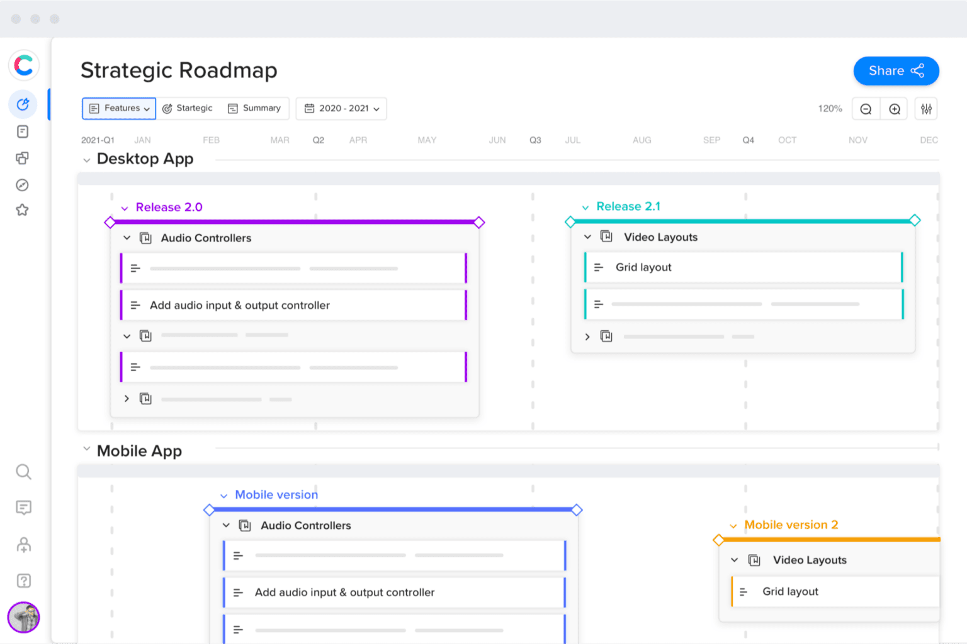Click the Share button
Screen dimensions: 967x644
coord(896,70)
